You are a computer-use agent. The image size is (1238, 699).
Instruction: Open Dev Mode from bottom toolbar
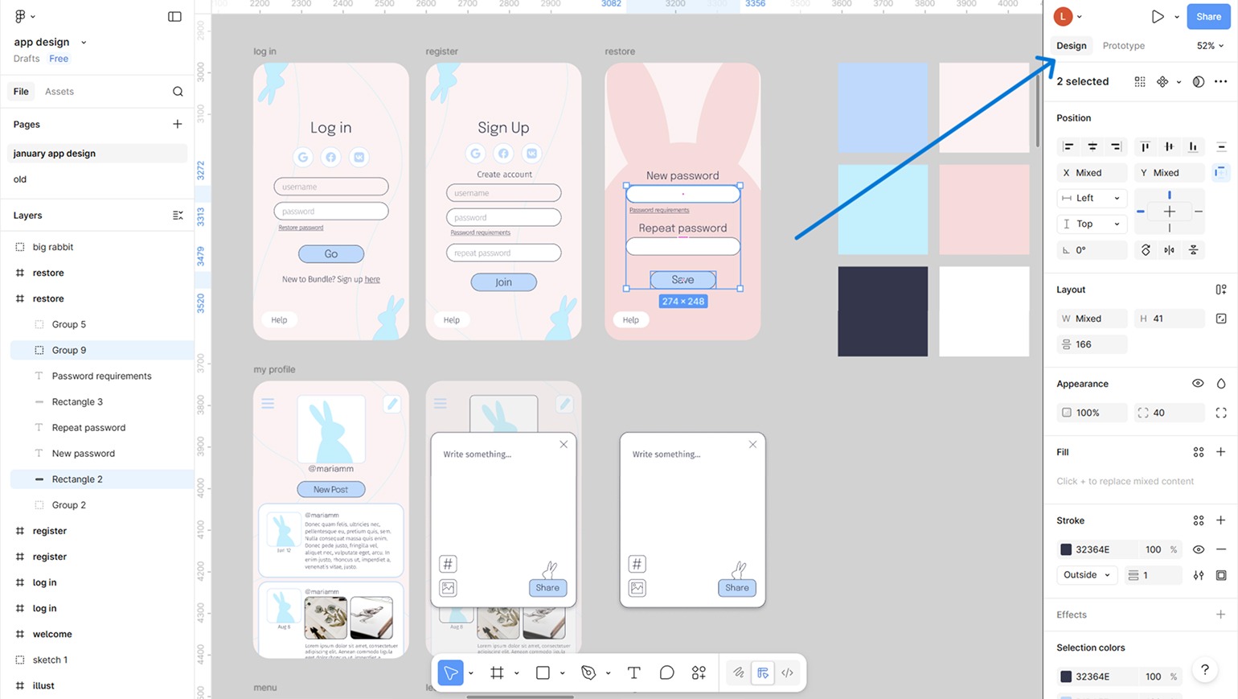pyautogui.click(x=787, y=672)
